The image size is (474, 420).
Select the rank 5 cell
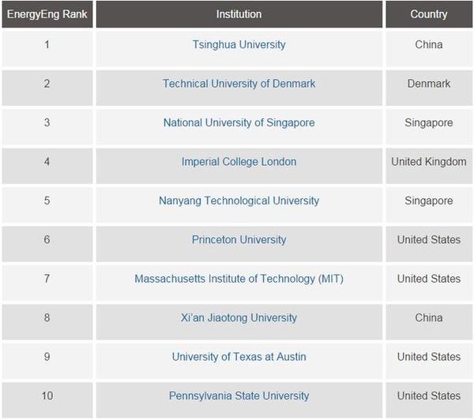pyautogui.click(x=47, y=204)
